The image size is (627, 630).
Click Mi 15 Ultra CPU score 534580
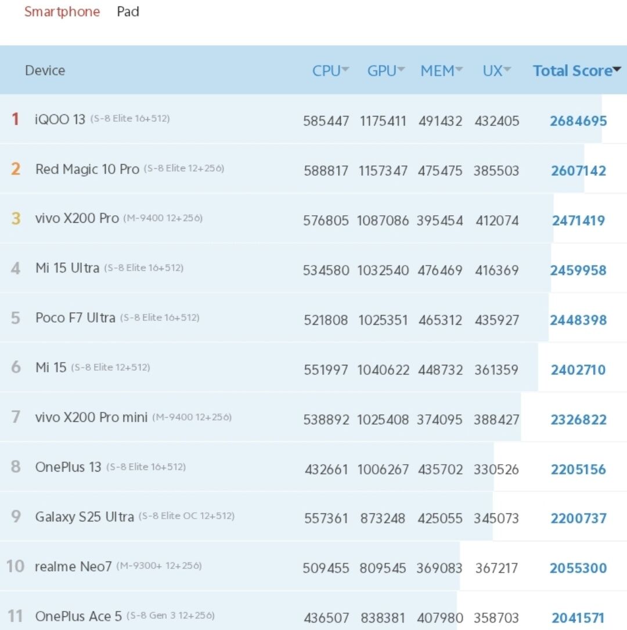pyautogui.click(x=326, y=270)
